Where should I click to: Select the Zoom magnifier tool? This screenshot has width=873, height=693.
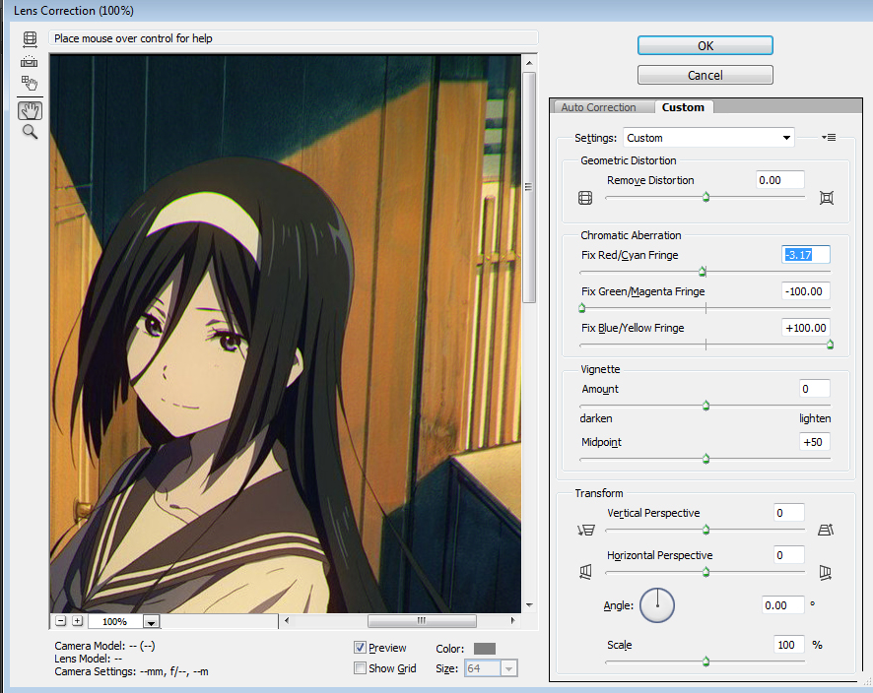click(x=30, y=132)
